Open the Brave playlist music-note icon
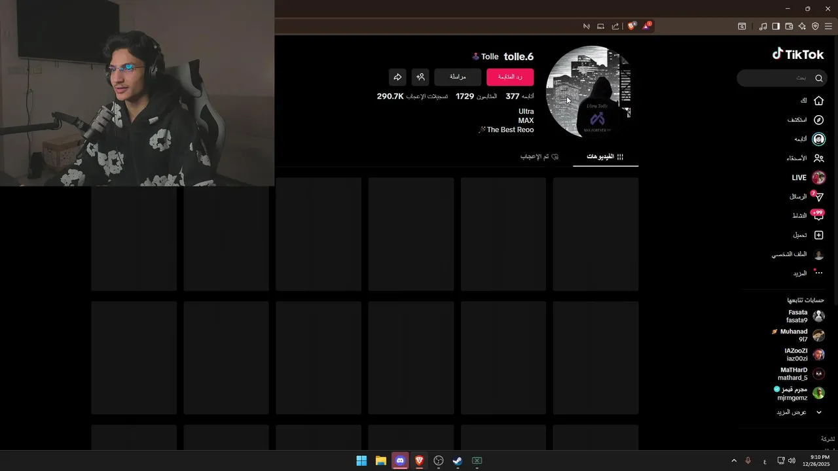The width and height of the screenshot is (838, 471). tap(763, 26)
